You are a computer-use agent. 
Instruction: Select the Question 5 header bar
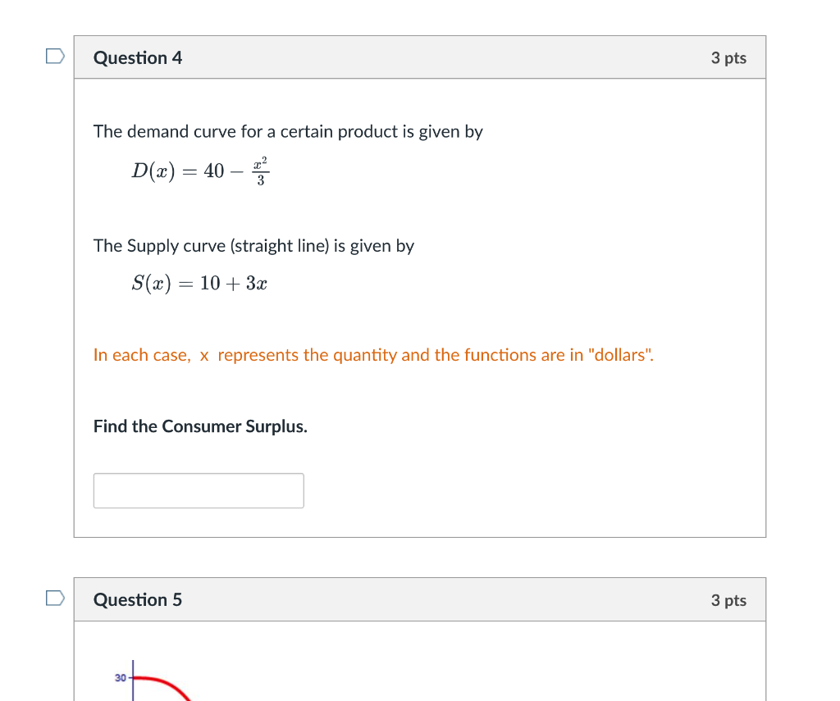click(419, 599)
